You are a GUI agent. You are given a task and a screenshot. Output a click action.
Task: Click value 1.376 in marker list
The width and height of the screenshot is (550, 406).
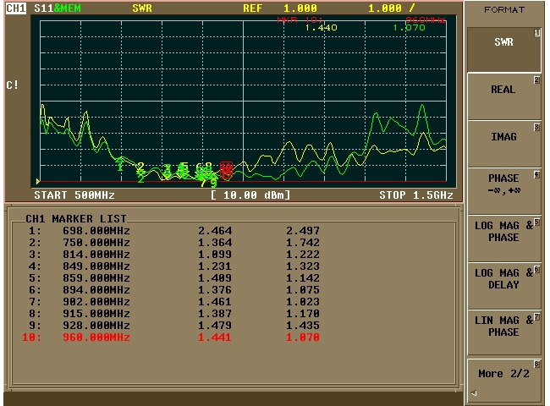coord(215,290)
